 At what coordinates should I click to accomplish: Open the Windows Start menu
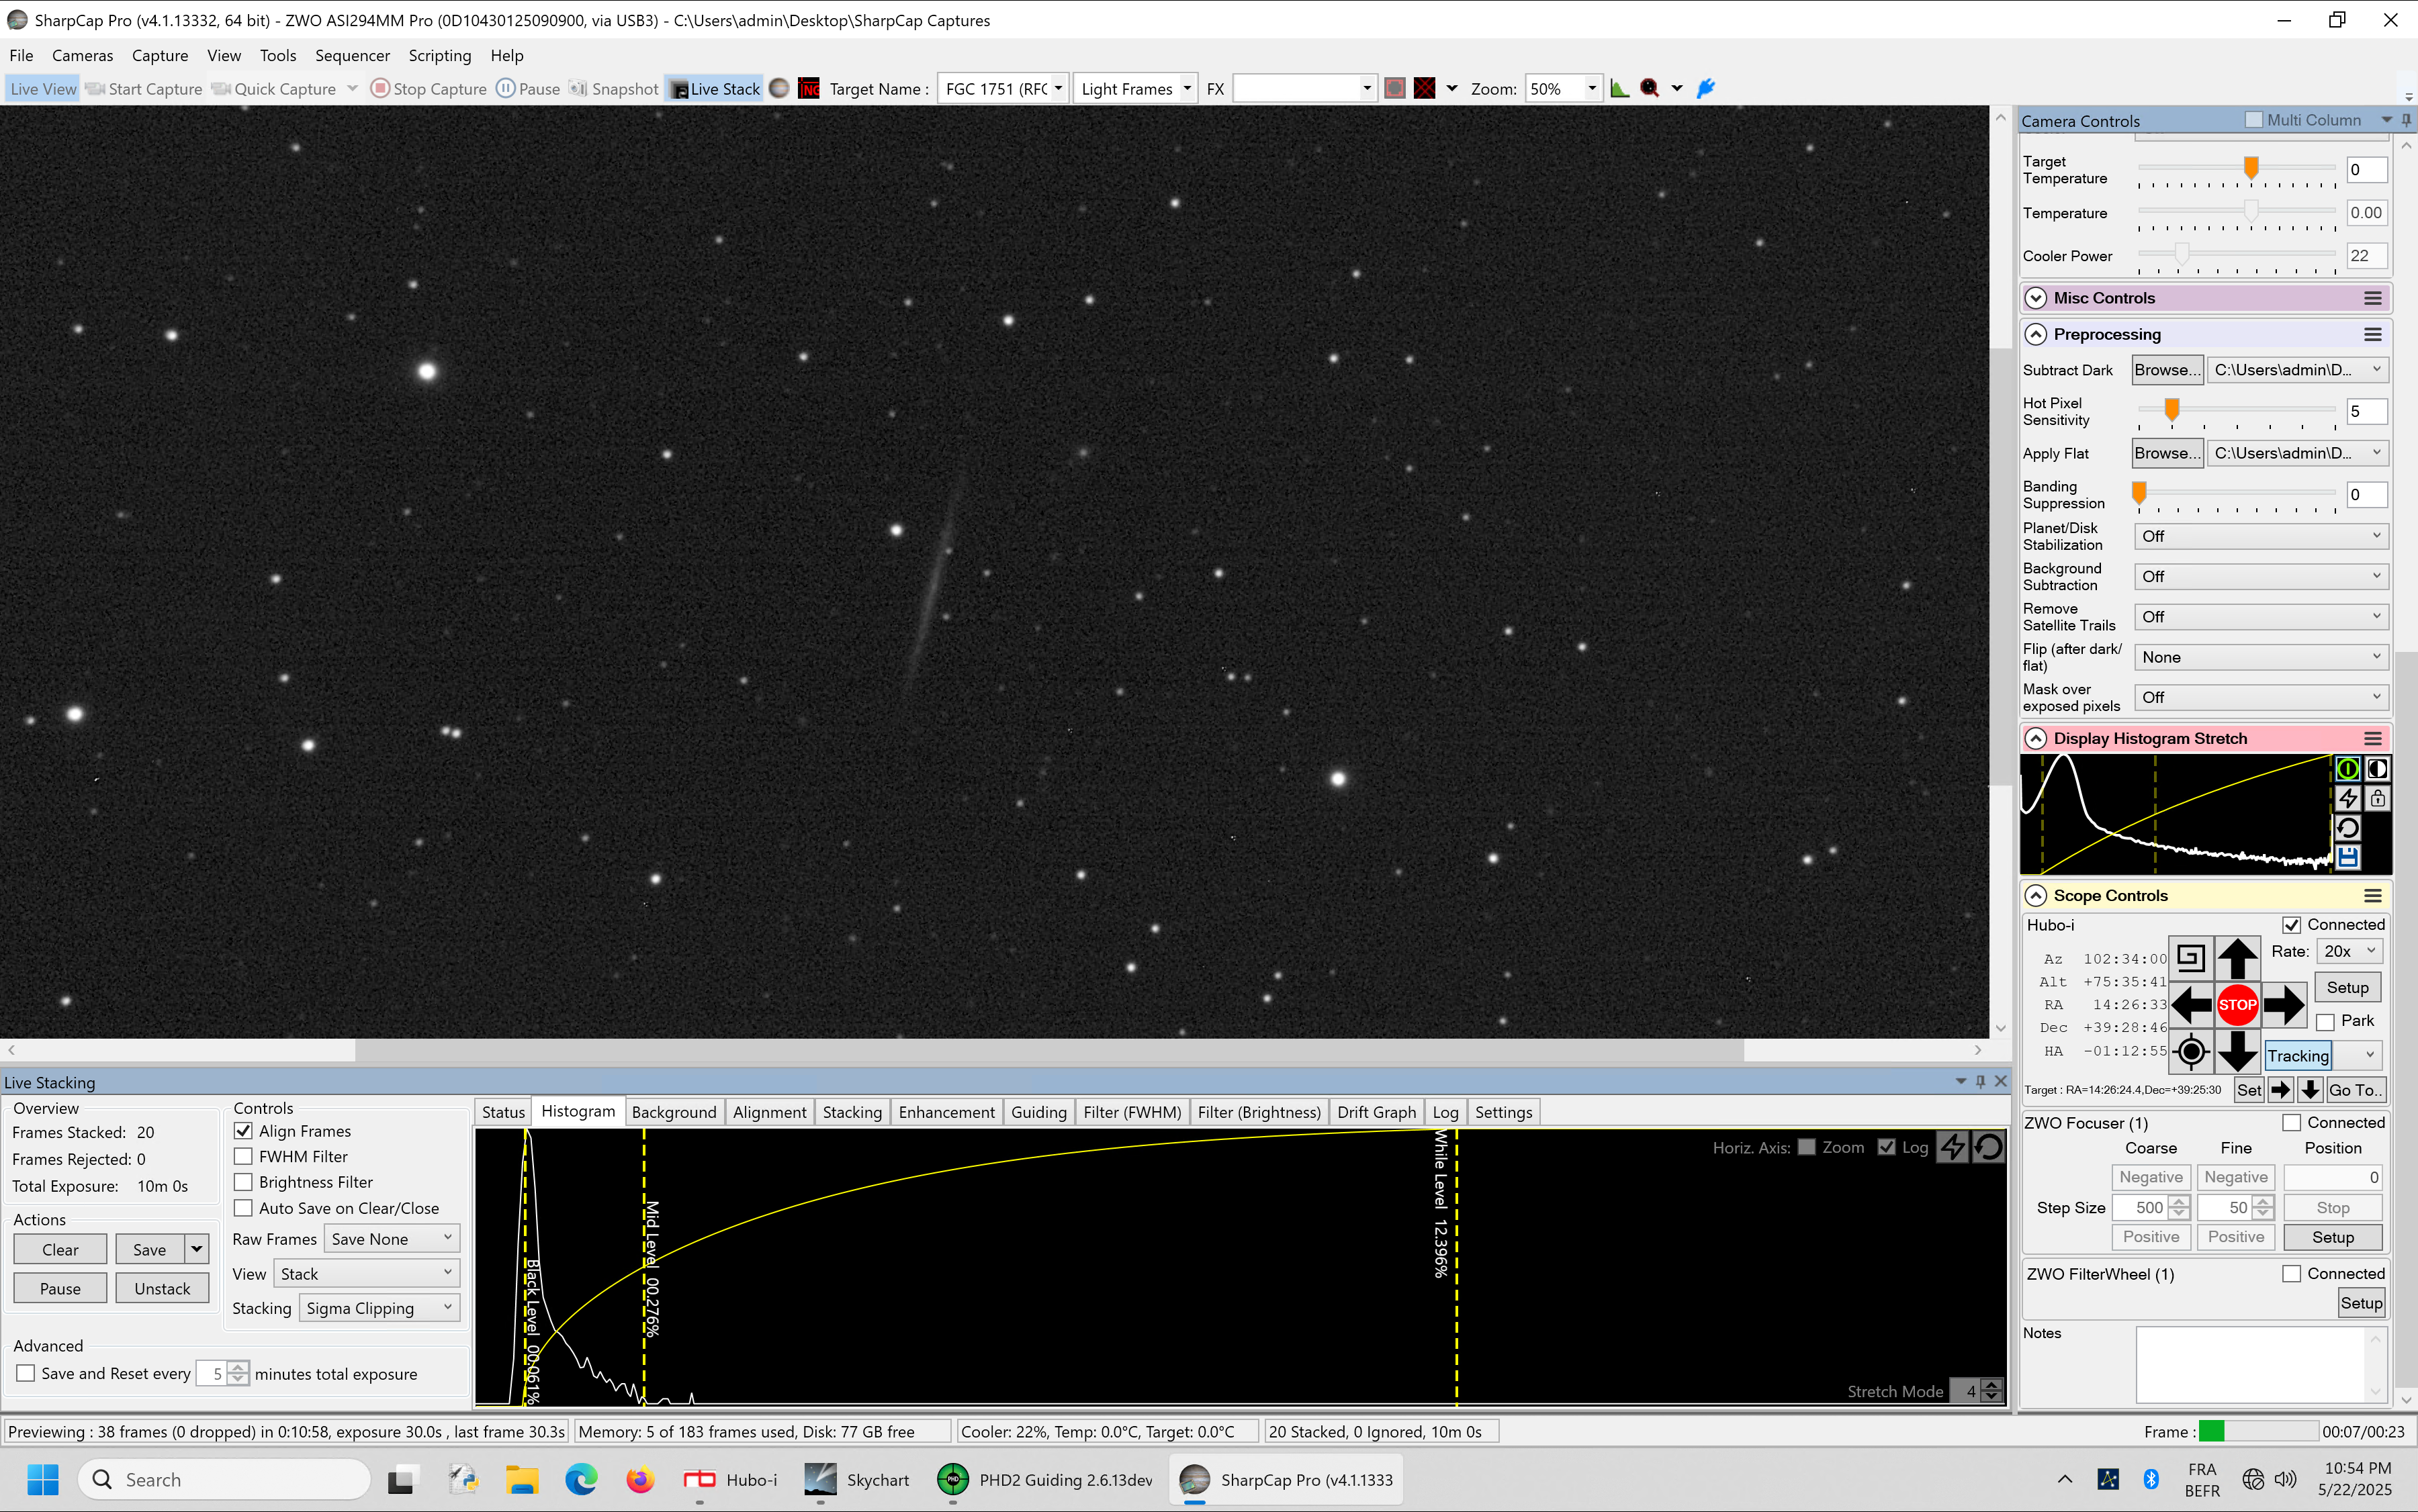42,1480
